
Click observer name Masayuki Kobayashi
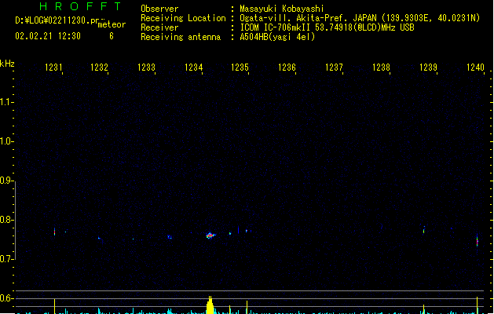point(282,9)
